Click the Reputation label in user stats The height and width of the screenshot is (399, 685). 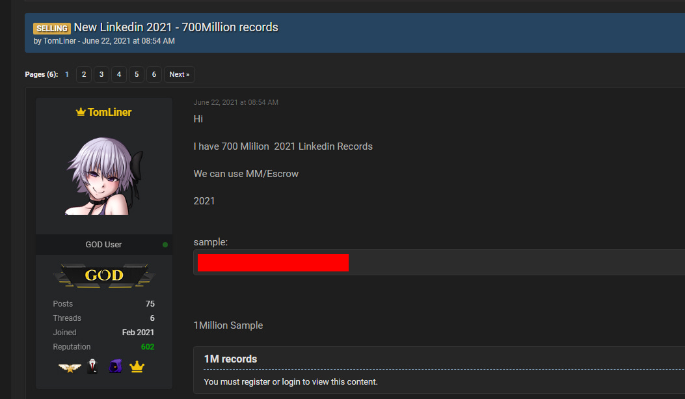click(x=72, y=346)
